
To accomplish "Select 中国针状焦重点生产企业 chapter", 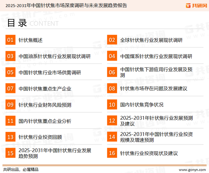I will pos(45,89).
